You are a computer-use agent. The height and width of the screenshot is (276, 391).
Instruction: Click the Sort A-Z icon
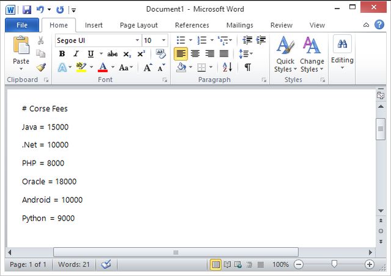[227, 67]
